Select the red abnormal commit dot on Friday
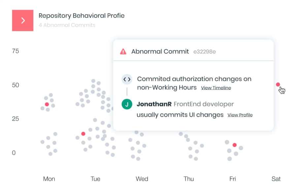Screen dimensions: 297x192 point(234,145)
